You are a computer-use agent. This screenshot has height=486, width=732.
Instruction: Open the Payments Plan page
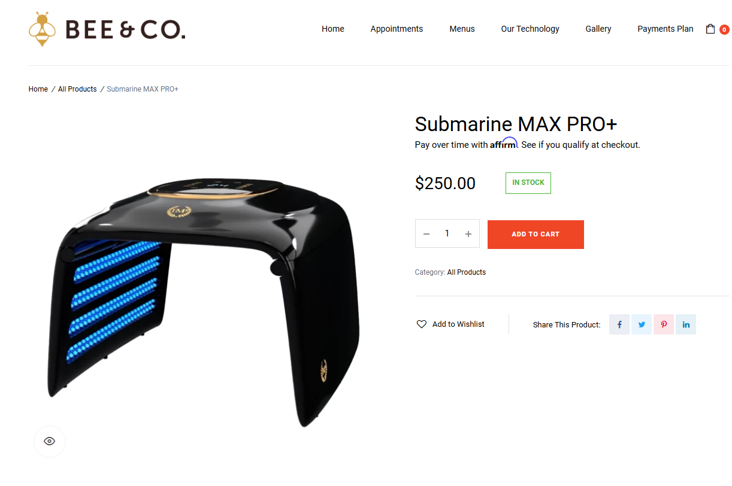click(x=666, y=29)
